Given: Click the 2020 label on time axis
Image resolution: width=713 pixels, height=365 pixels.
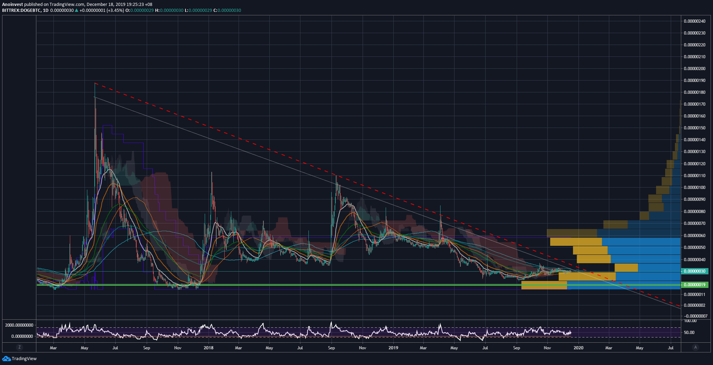Looking at the screenshot, I should 579,348.
